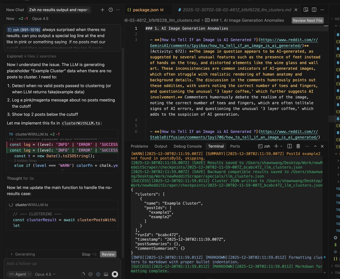Select the Terminal panel tab
The image size is (340, 279).
point(216,146)
